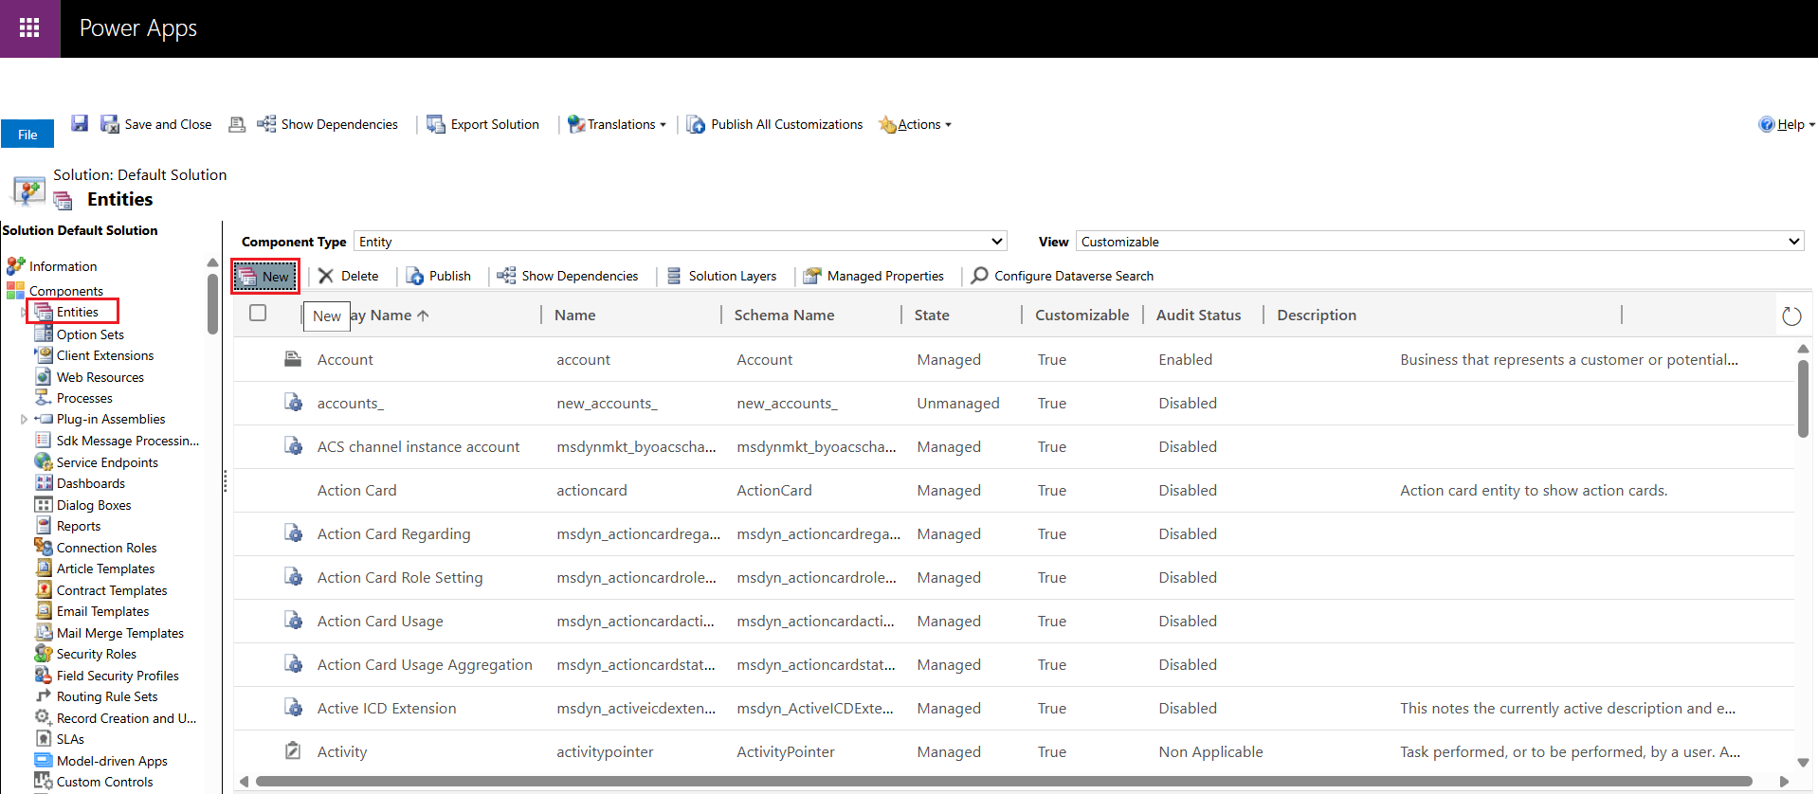Open the Actions menu
1818x794 pixels.
click(x=916, y=124)
